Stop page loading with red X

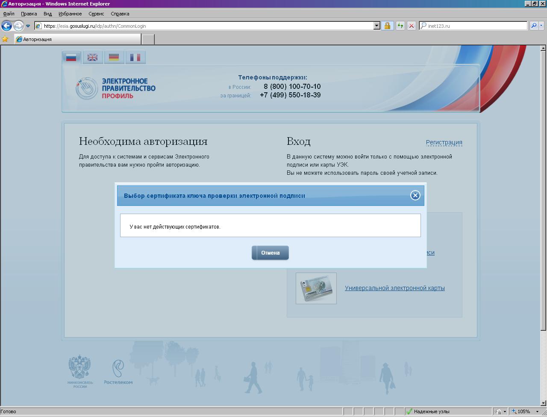point(412,26)
